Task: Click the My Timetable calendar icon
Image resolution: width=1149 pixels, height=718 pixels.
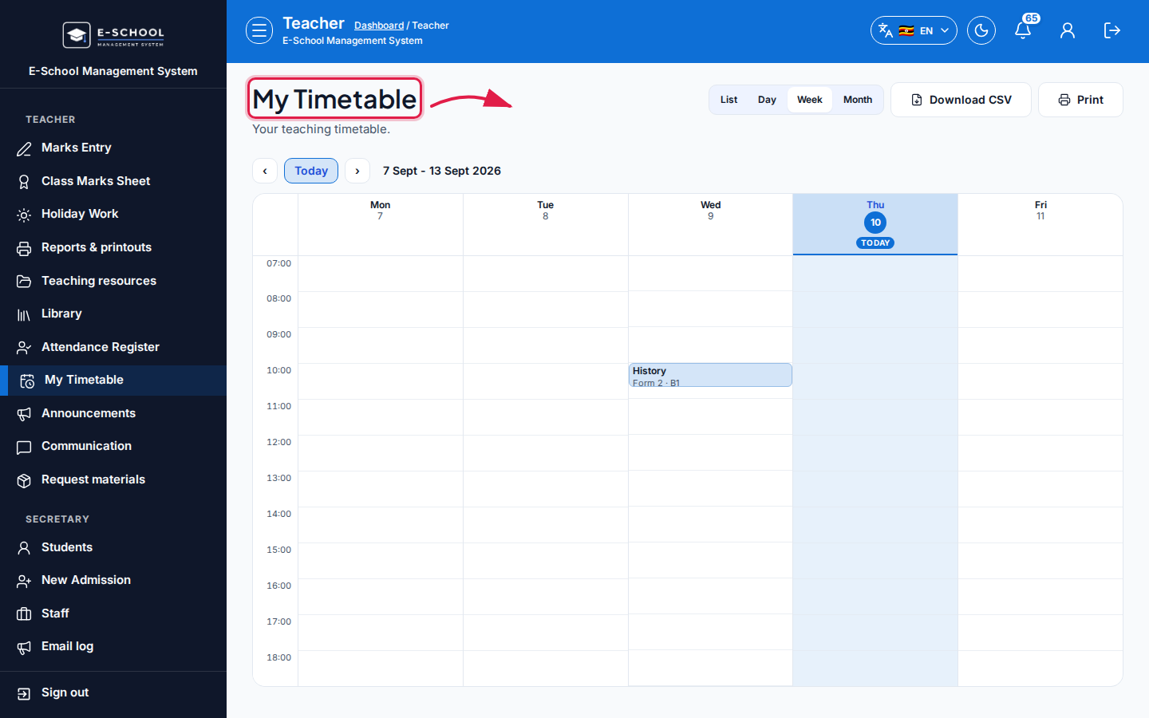Action: [x=27, y=381]
